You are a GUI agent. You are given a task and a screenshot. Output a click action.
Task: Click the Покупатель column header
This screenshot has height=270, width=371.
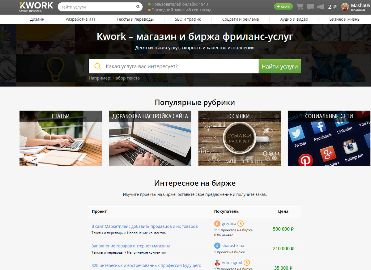226,212
